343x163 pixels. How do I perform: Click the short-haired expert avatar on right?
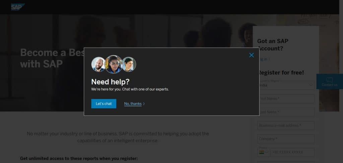click(129, 64)
